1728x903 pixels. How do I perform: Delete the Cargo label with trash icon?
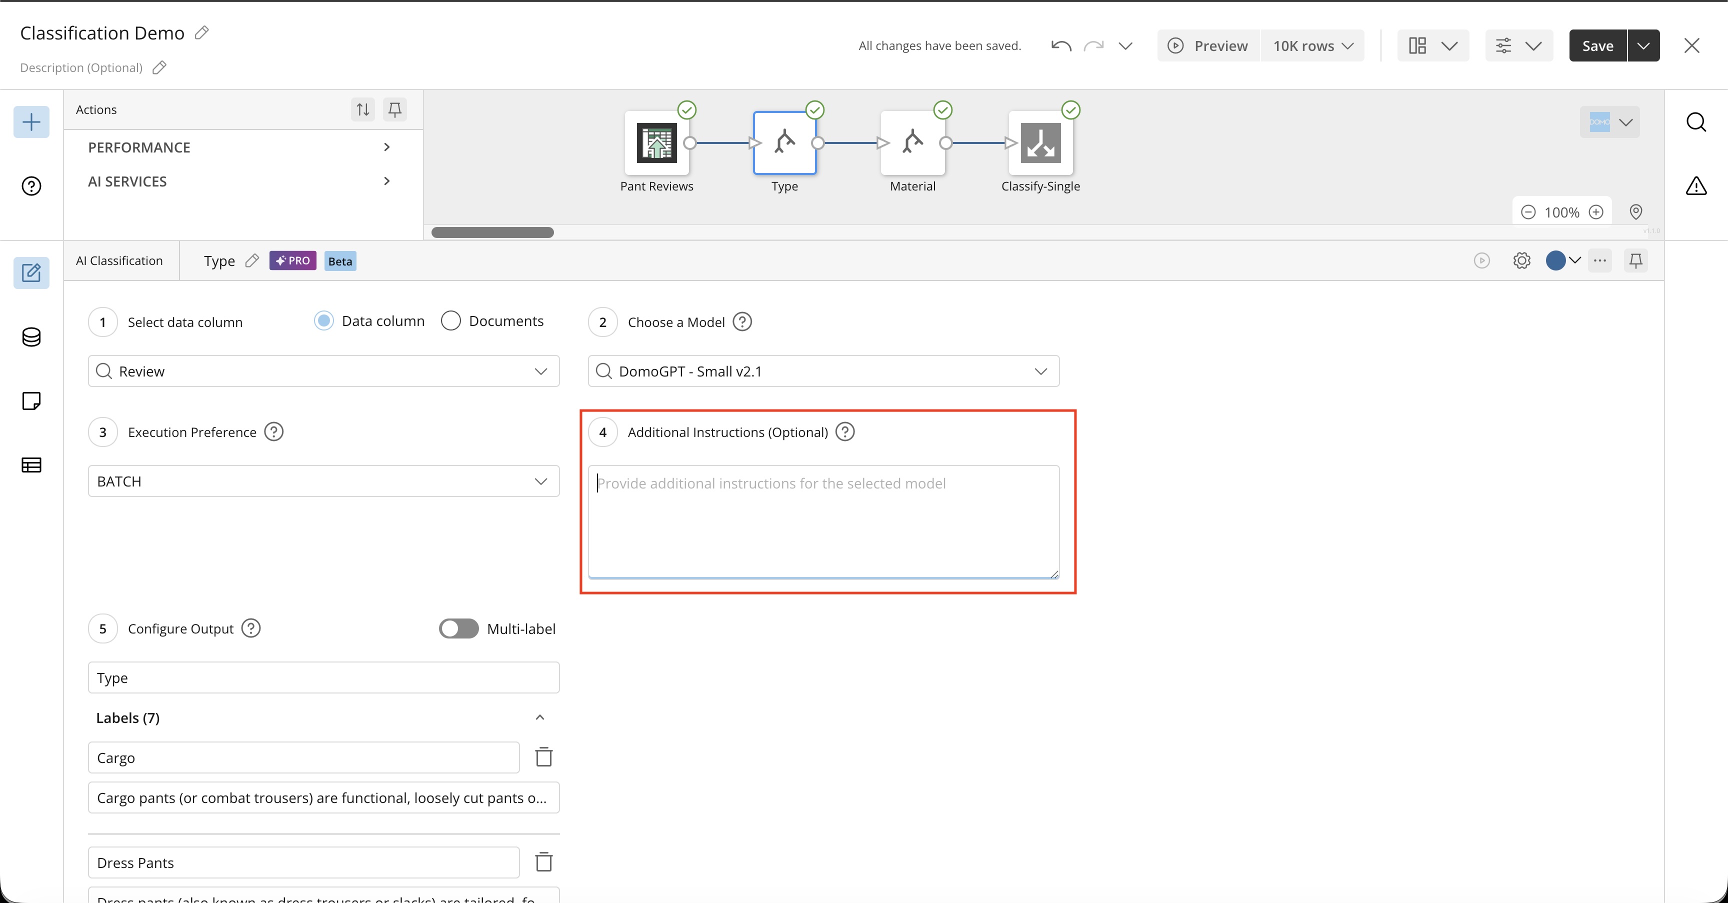coord(544,757)
